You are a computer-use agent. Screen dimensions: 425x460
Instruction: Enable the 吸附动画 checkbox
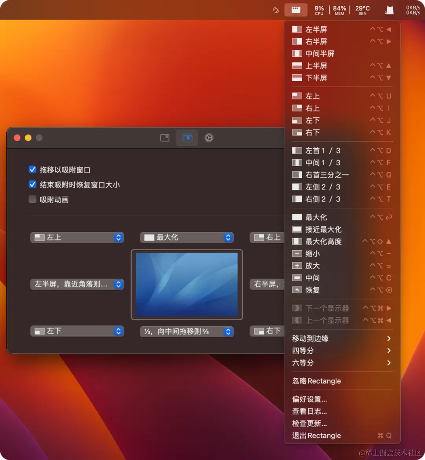pos(32,199)
